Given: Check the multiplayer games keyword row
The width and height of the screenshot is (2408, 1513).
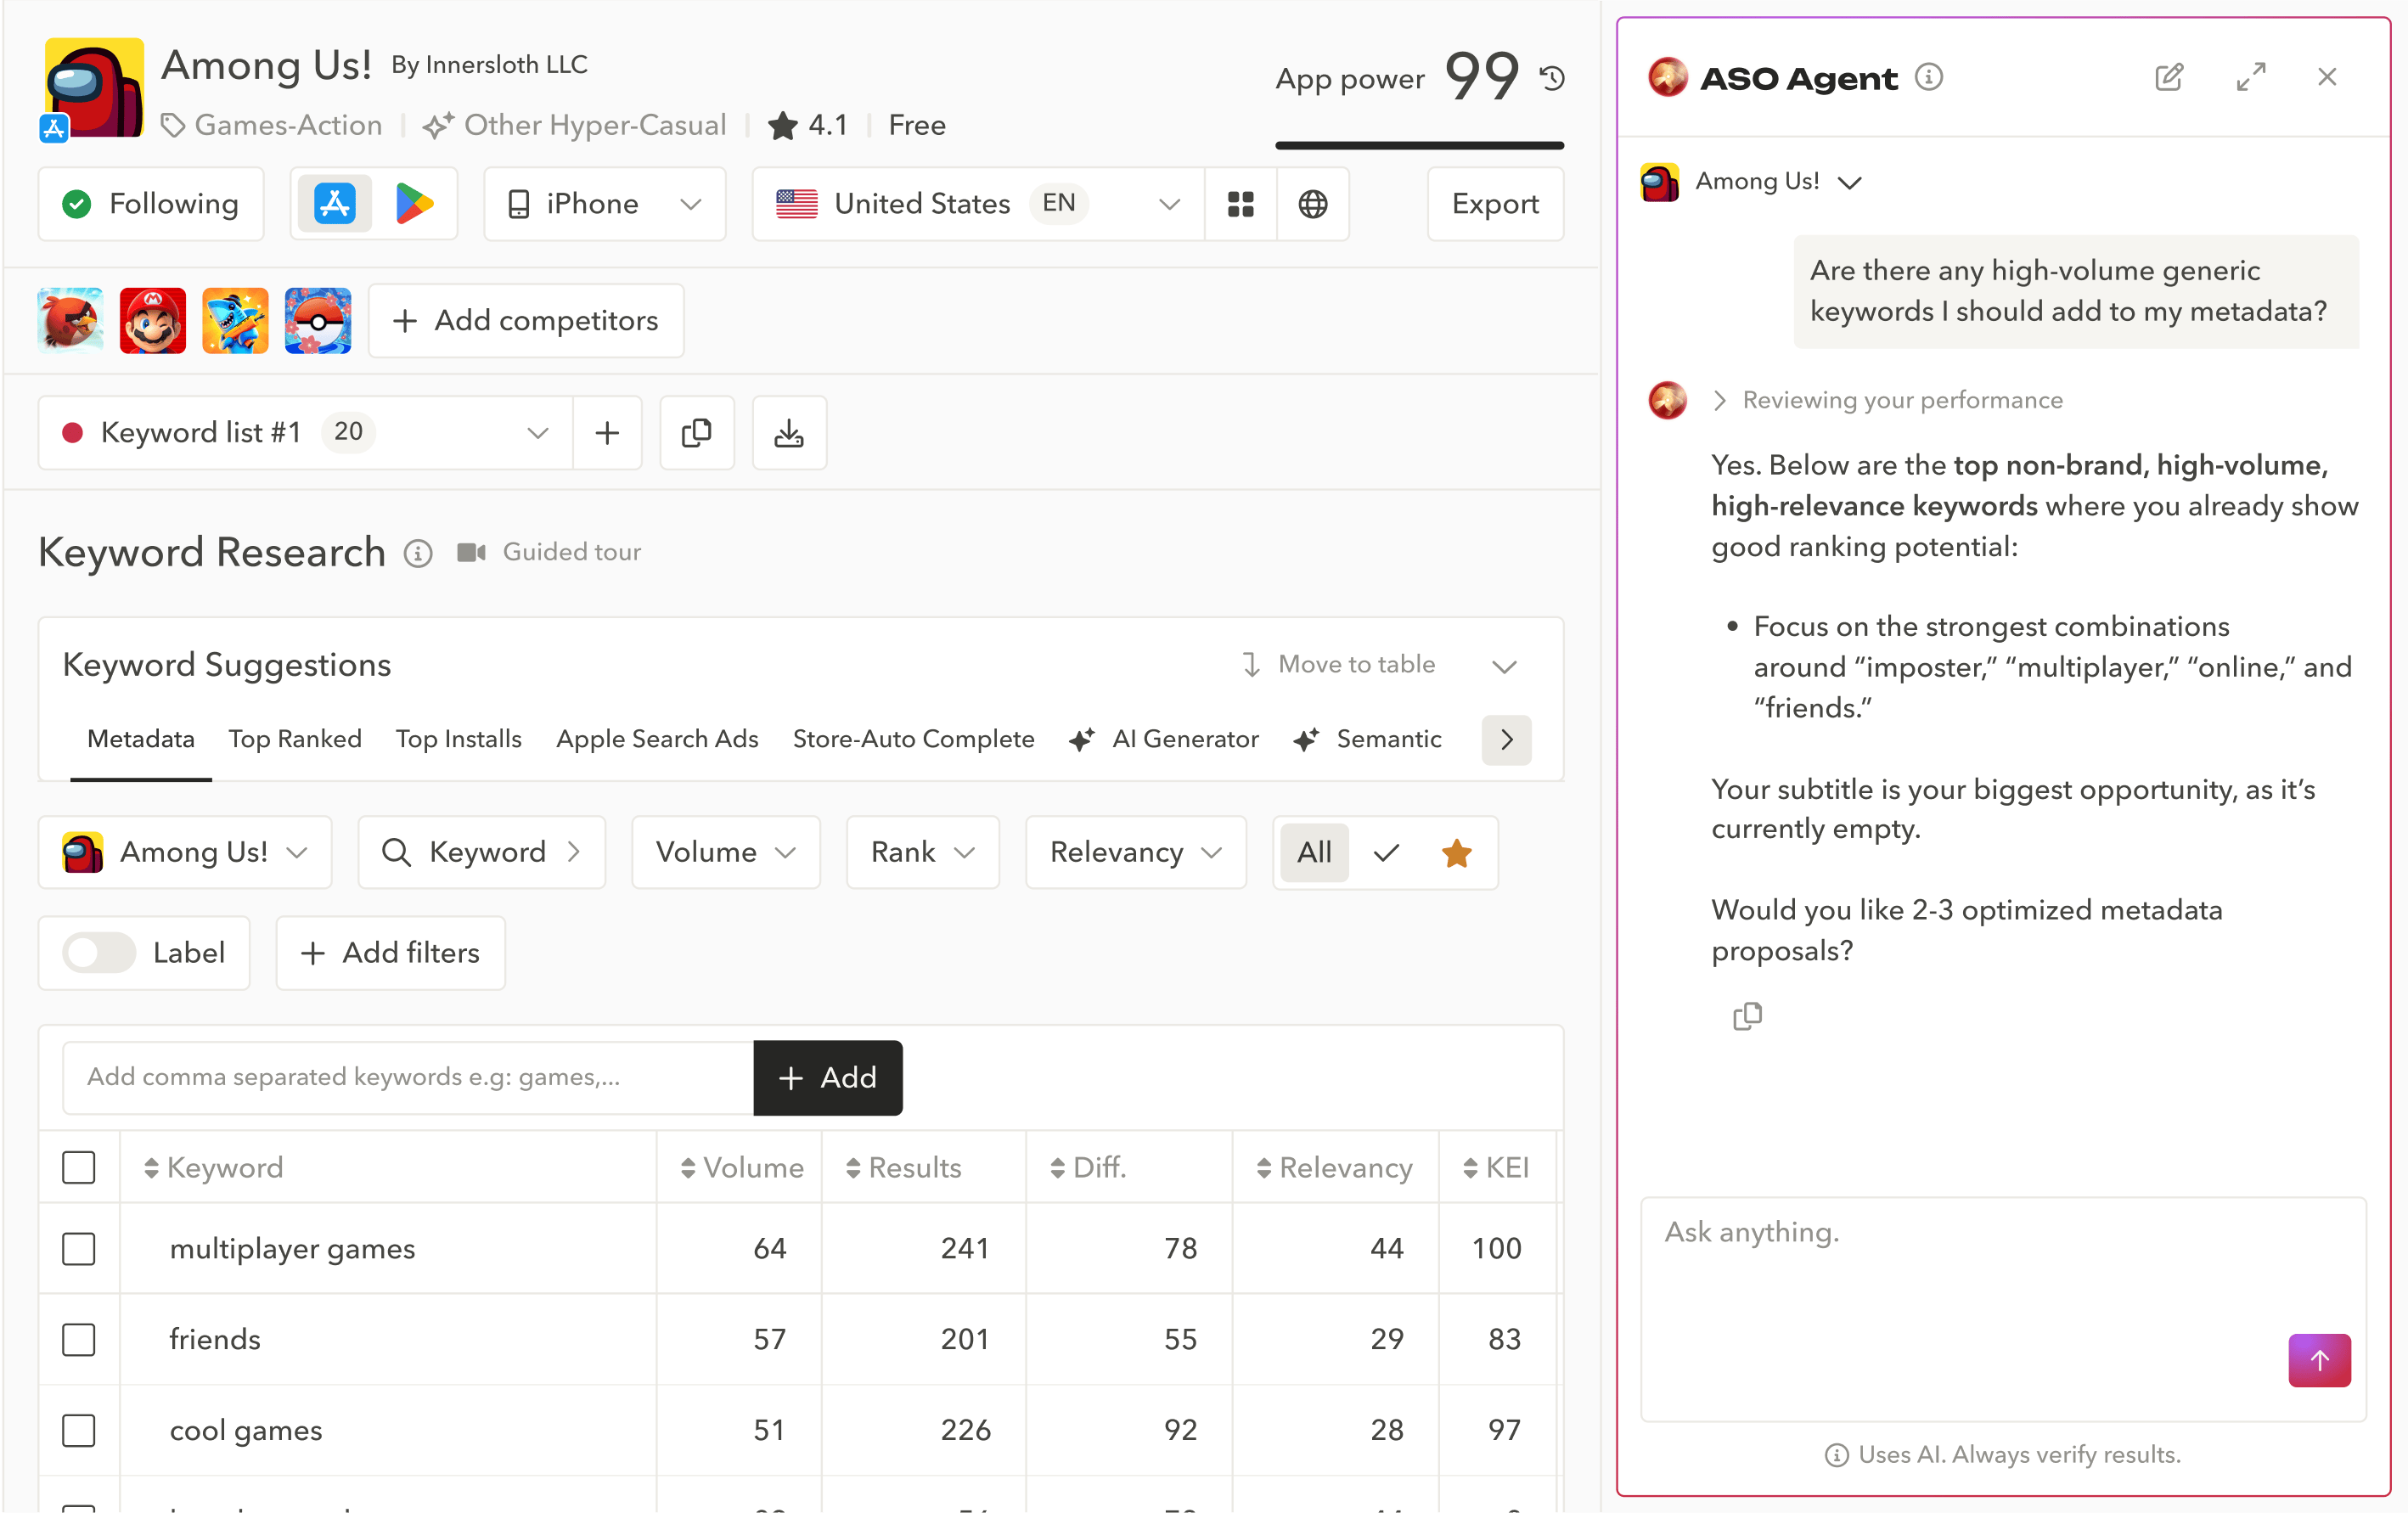Looking at the screenshot, I should pos(78,1248).
